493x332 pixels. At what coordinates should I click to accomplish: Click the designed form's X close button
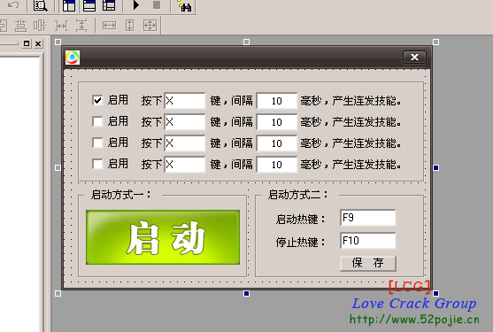coord(415,57)
